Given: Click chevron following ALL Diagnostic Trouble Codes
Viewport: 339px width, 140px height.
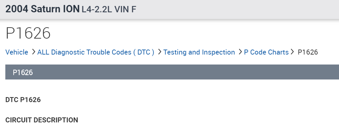Looking at the screenshot, I should pos(160,52).
